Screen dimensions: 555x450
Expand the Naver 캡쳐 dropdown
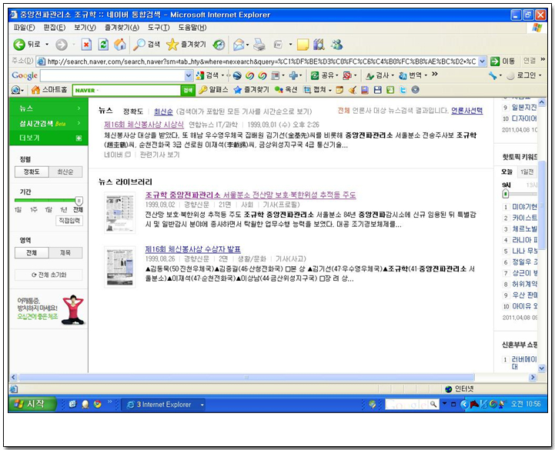click(x=330, y=91)
